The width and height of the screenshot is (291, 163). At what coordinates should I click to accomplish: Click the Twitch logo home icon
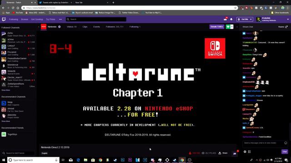click(4, 19)
